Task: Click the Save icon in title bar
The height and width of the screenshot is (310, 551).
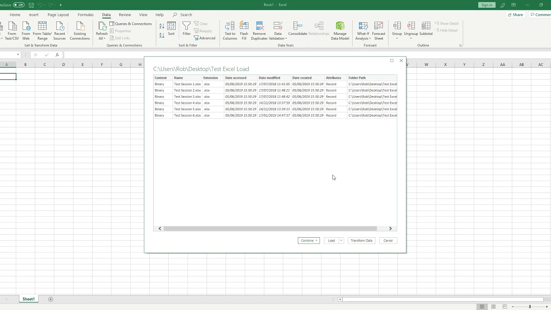Action: pos(31,5)
